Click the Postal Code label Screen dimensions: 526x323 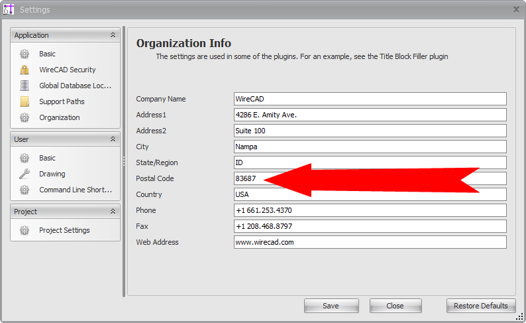154,178
